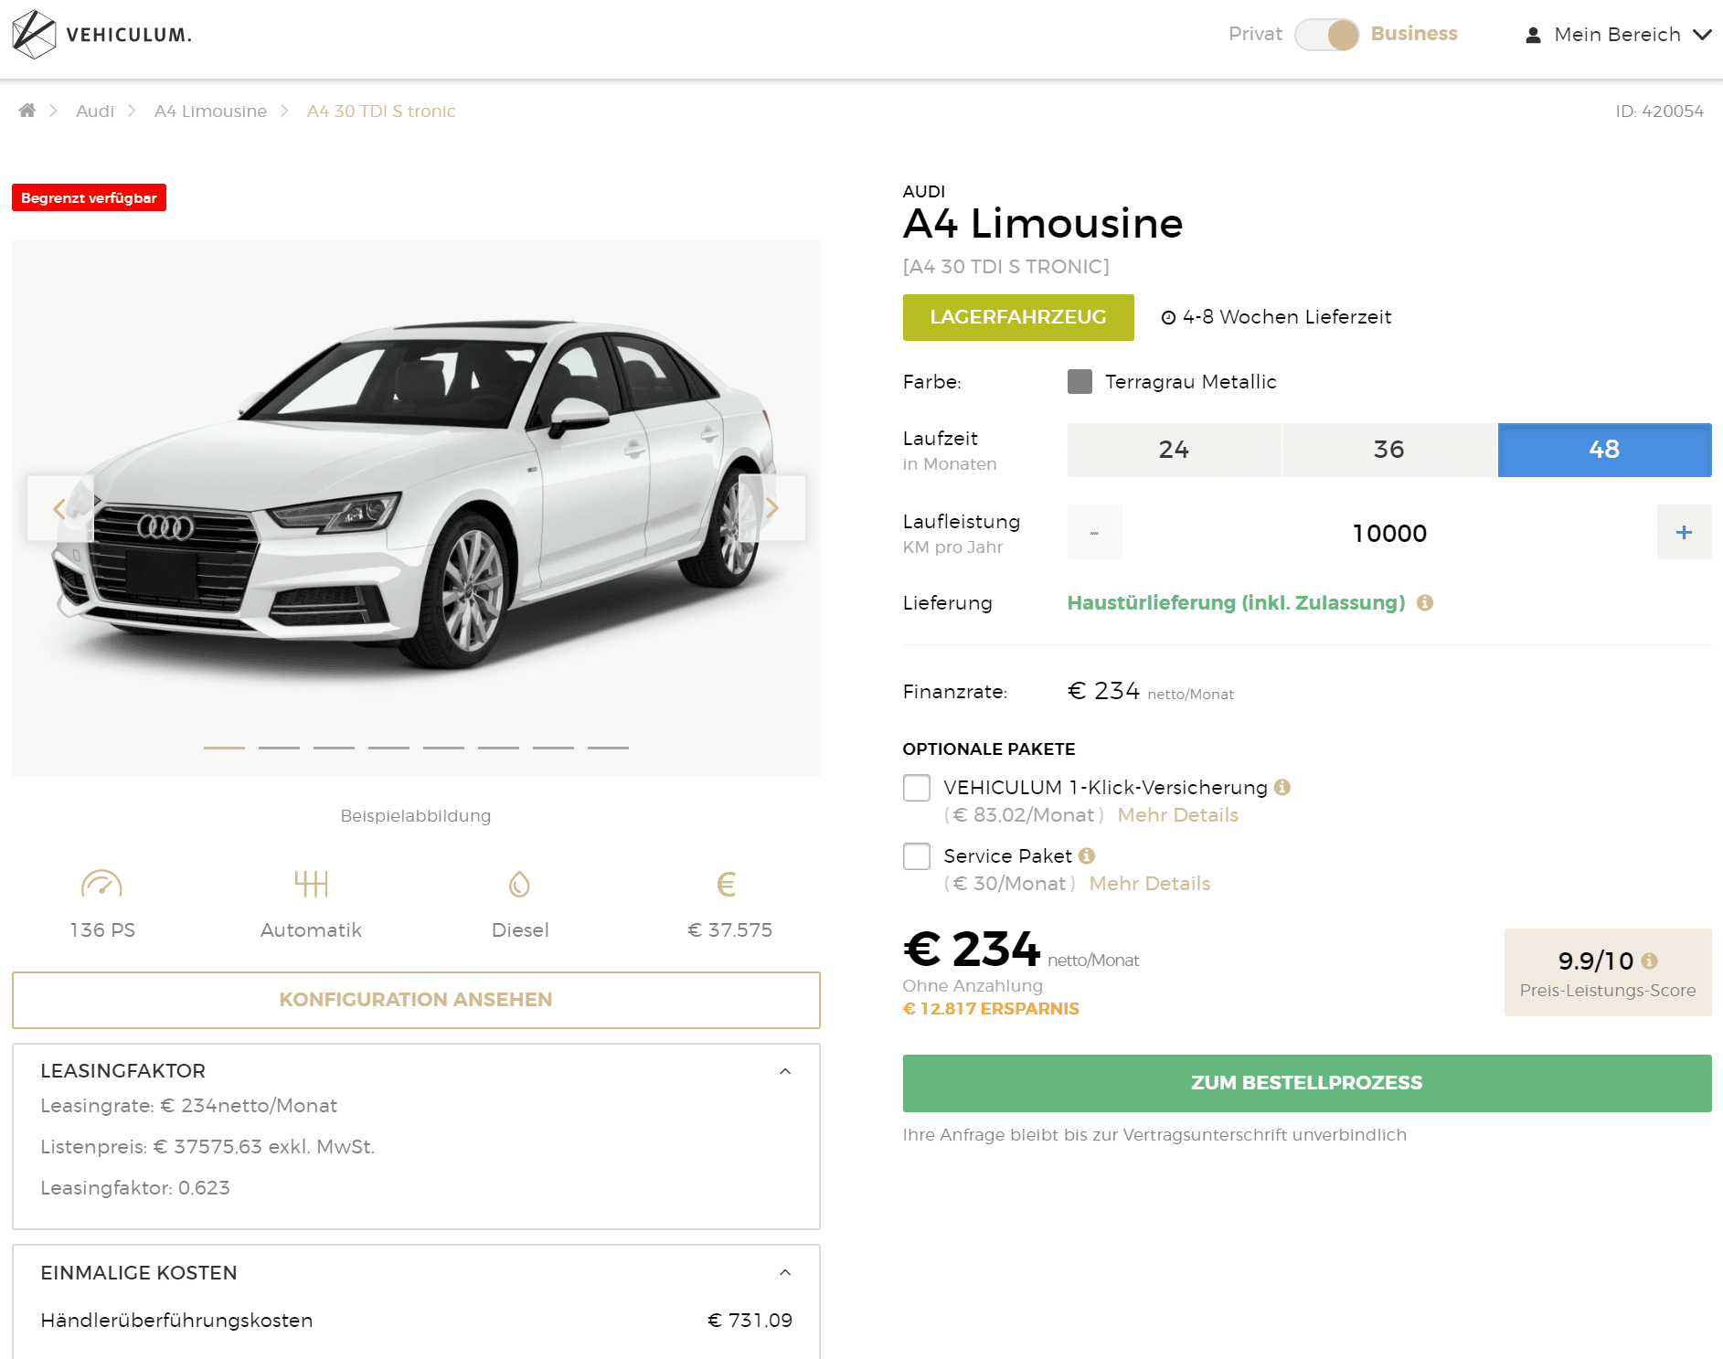Image resolution: width=1723 pixels, height=1359 pixels.
Task: Open Mehr Details for Versicherung
Action: coord(1178,815)
